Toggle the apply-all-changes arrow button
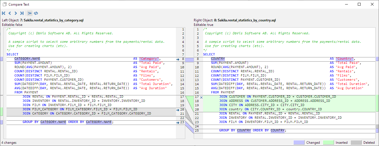The image size is (379, 146). 30,13
